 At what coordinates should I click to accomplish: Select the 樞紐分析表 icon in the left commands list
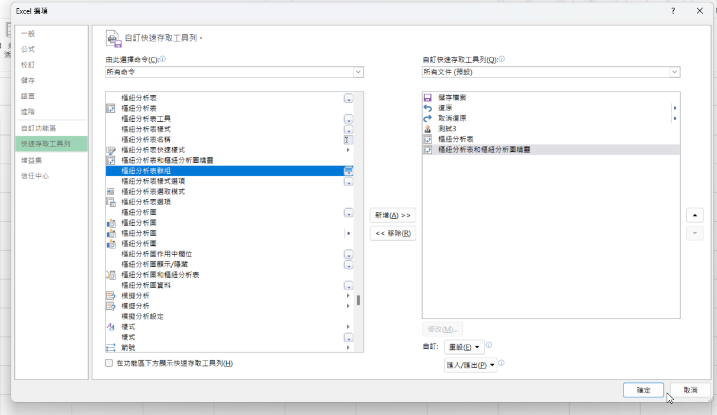click(110, 108)
